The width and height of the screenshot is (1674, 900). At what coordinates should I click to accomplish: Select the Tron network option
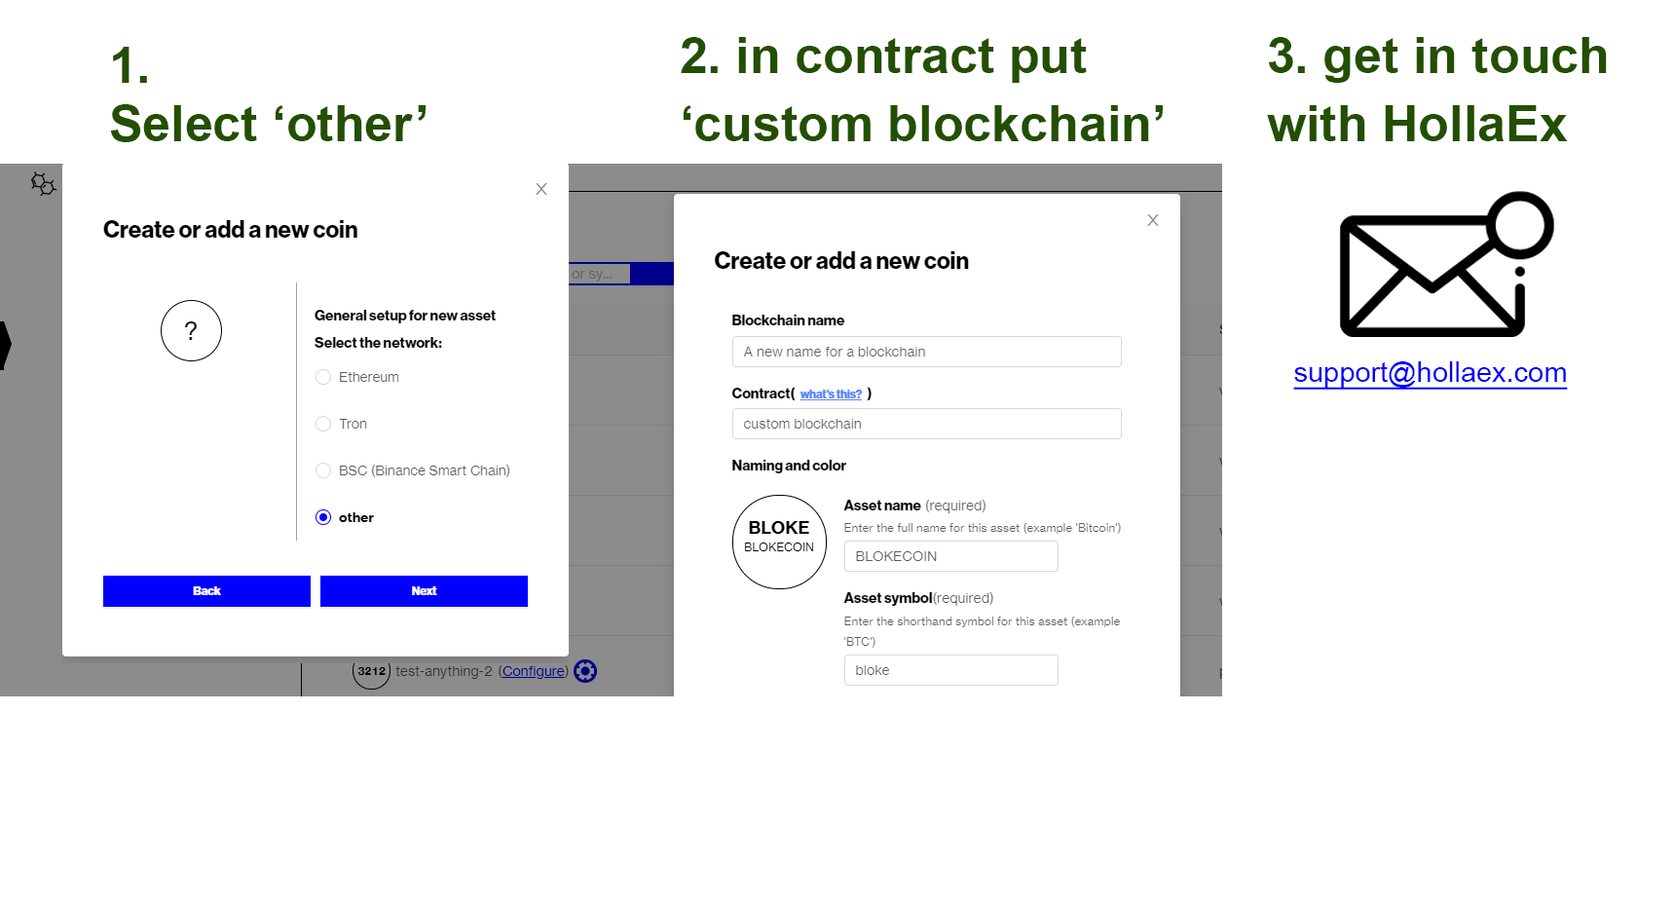click(323, 424)
